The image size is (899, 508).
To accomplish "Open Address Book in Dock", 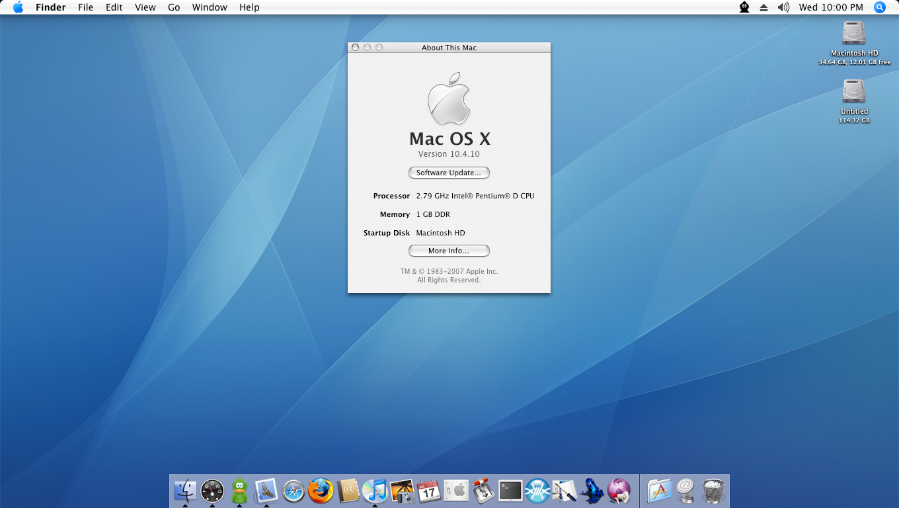I will click(348, 491).
